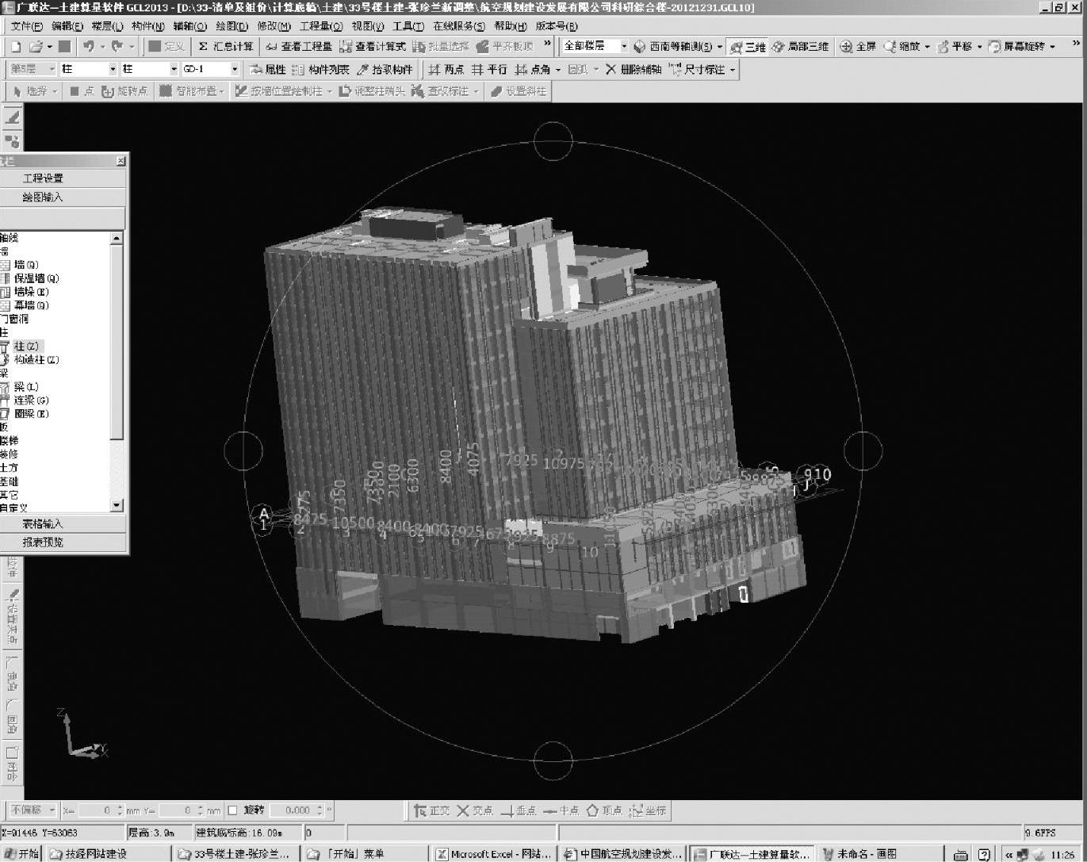Open the 楼层(L) menu
This screenshot has width=1087, height=862.
tap(107, 26)
